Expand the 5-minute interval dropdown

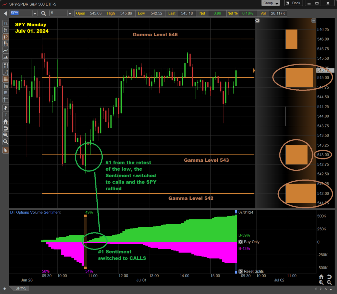click(x=69, y=14)
